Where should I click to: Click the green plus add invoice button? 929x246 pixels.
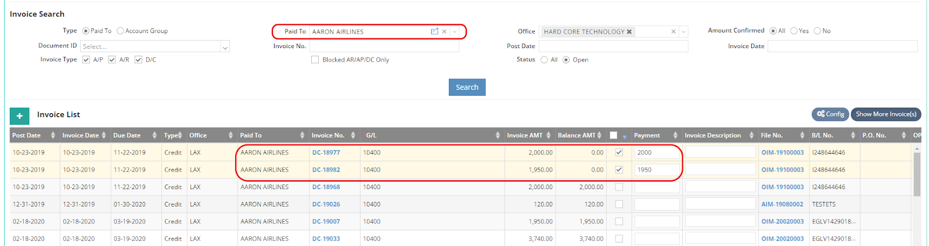(19, 116)
